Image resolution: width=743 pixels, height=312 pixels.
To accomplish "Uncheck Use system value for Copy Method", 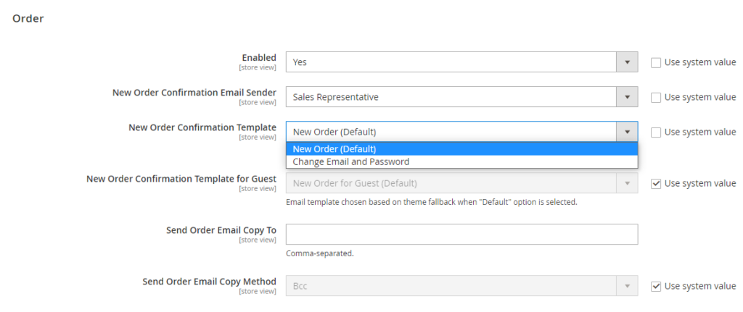I will [x=656, y=287].
